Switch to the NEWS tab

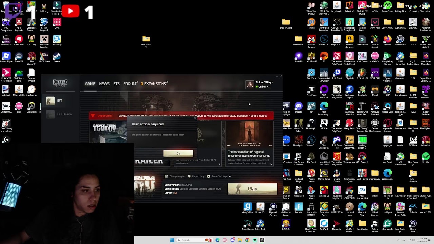click(x=104, y=84)
